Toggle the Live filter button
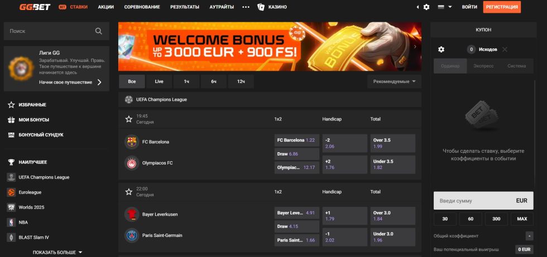This screenshot has width=547, height=257. (x=159, y=81)
